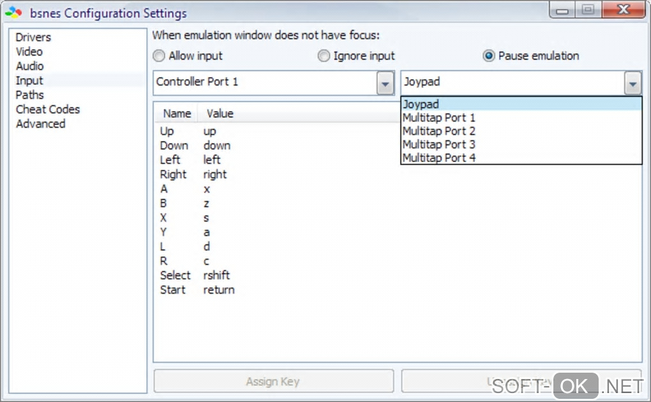Pick Multitap Port 4 in dropdown list
Viewport: 651px width, 402px height.
click(x=439, y=158)
